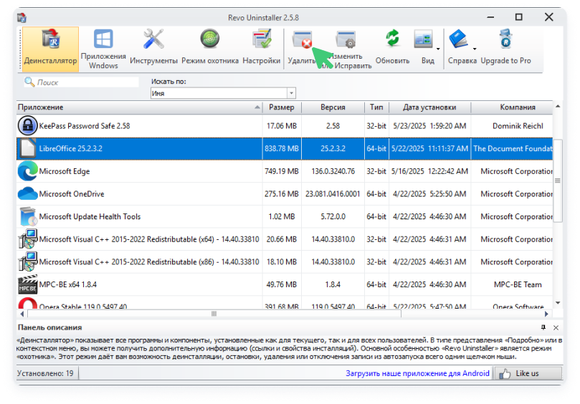Select the MPC-BE x64 1.8.4 row

coord(285,284)
